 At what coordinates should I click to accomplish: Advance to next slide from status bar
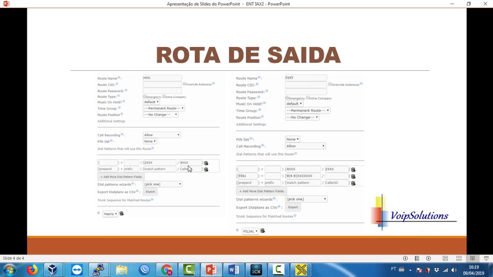coord(428,258)
